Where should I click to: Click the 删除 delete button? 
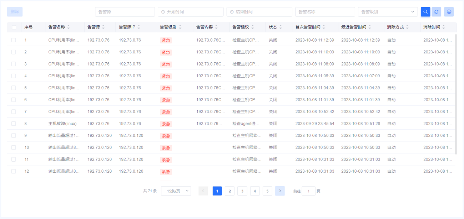coord(15,12)
